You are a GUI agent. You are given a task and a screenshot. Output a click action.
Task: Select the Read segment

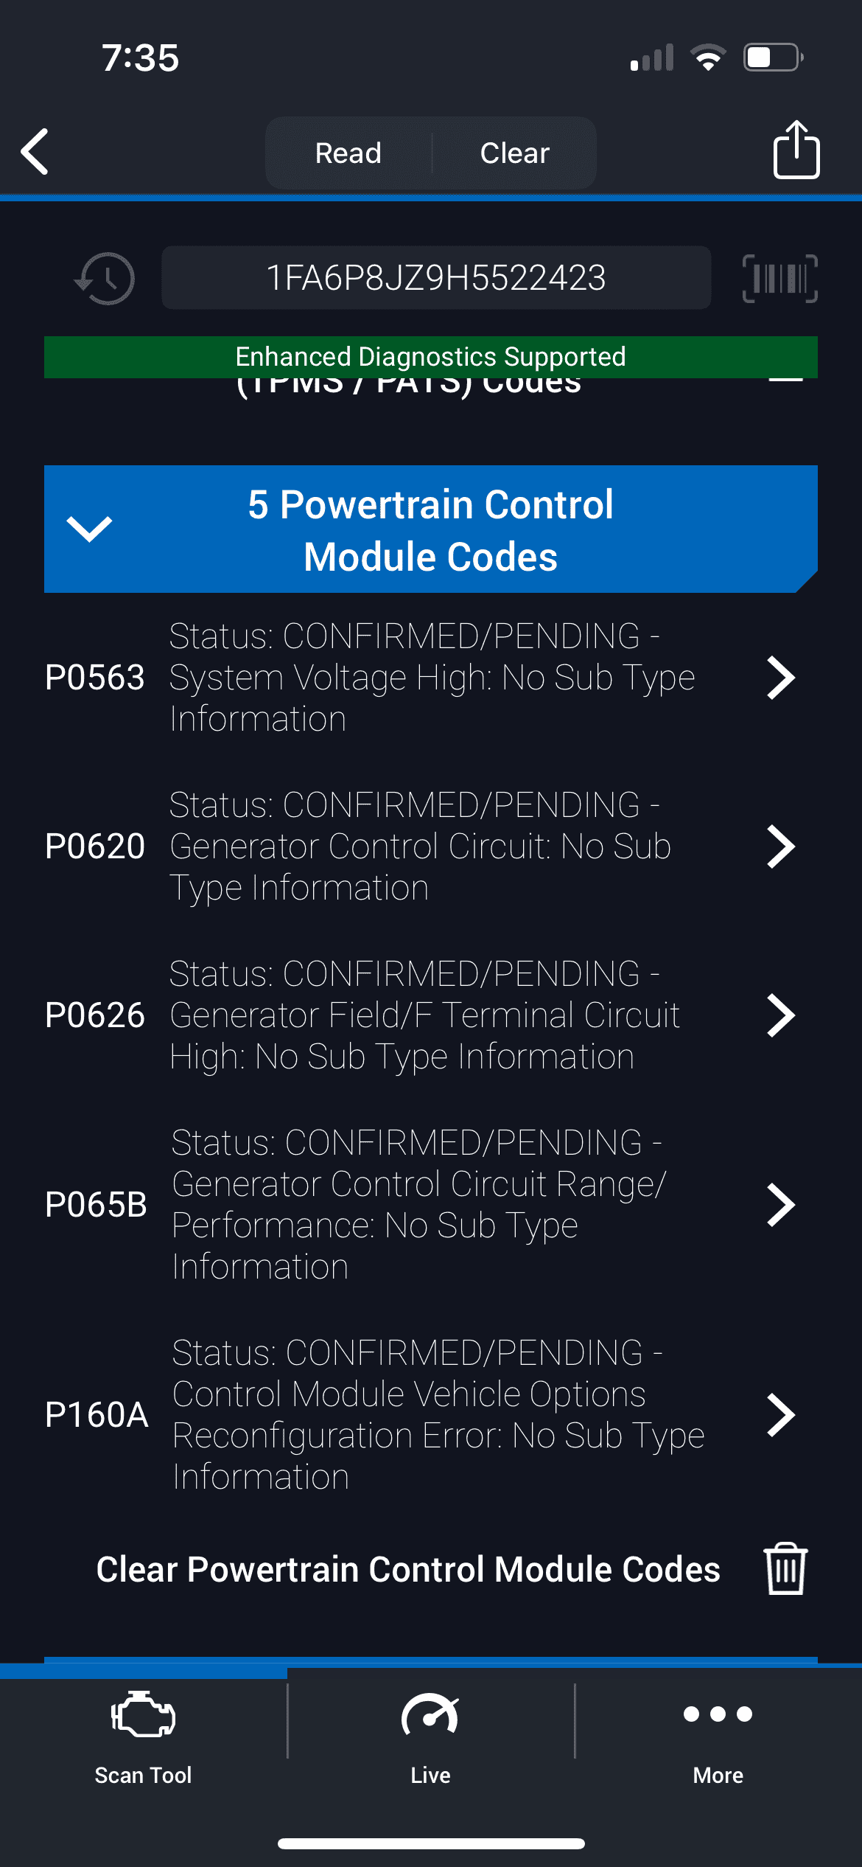click(x=348, y=153)
